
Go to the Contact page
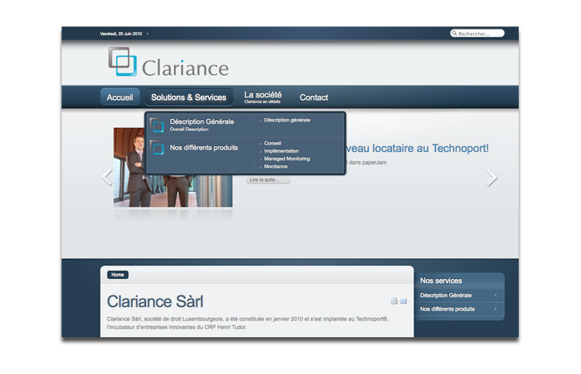(314, 97)
